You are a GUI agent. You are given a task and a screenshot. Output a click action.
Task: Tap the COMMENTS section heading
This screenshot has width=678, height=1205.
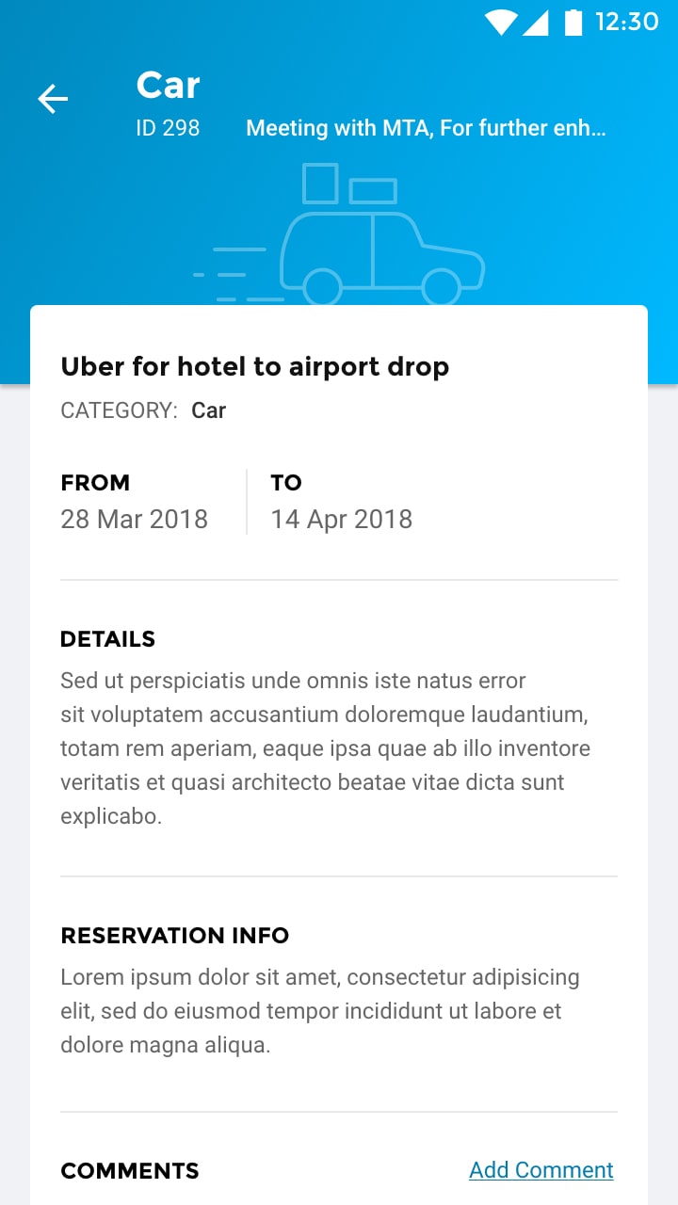point(130,1171)
